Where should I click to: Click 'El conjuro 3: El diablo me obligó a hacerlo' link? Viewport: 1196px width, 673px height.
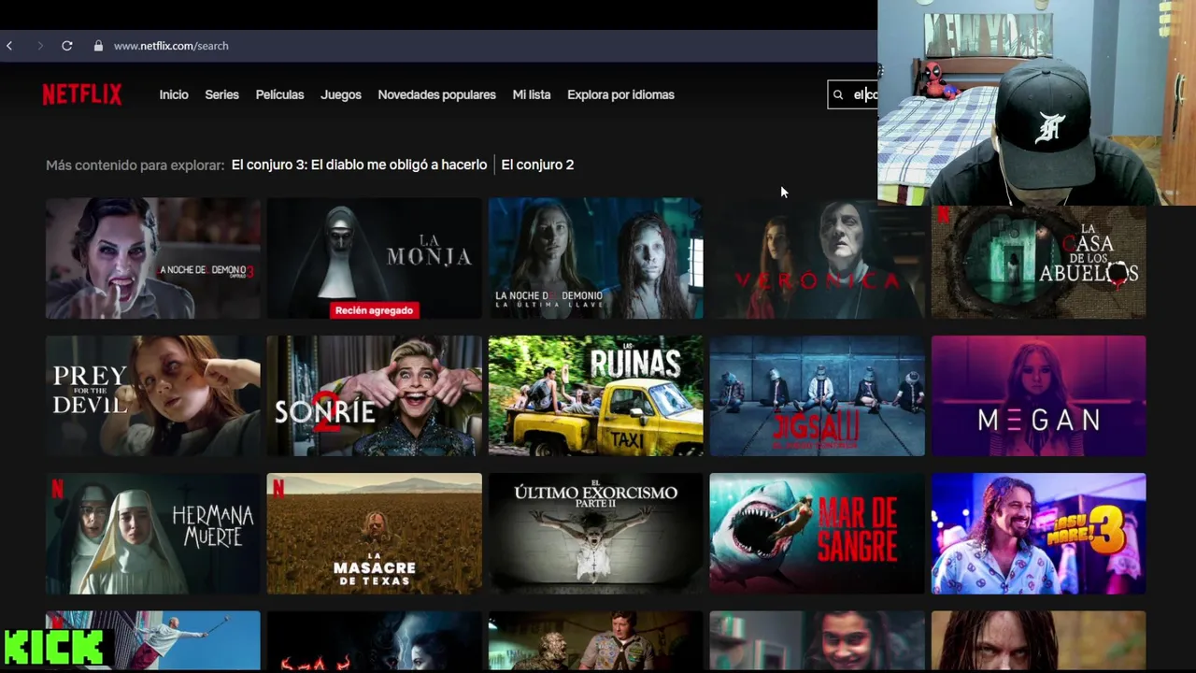pos(359,165)
